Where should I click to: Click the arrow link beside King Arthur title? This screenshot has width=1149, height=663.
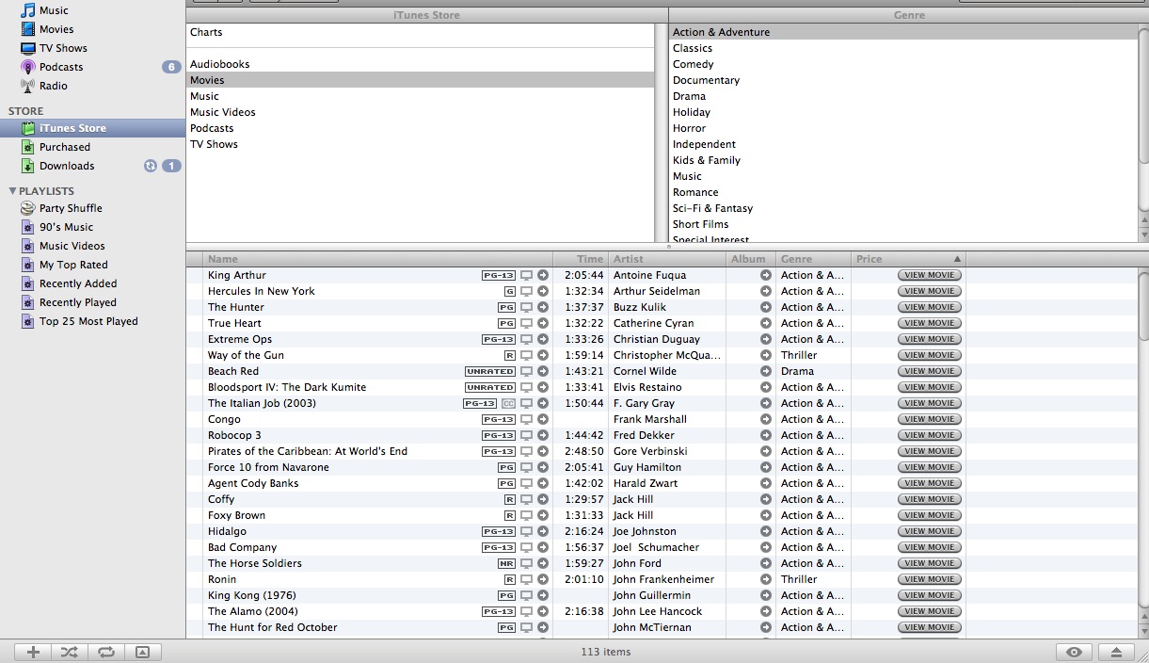[543, 275]
